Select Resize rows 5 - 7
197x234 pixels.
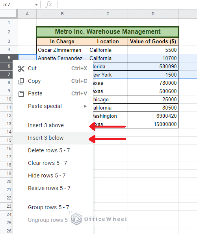pyautogui.click(x=53, y=188)
